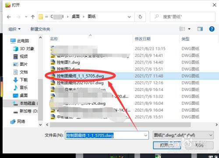Click DWG icon of 控制图1.dwg
The image size is (219, 158).
53,63
